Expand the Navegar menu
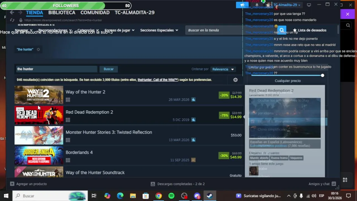This screenshot has width=357, height=201. (x=24, y=30)
